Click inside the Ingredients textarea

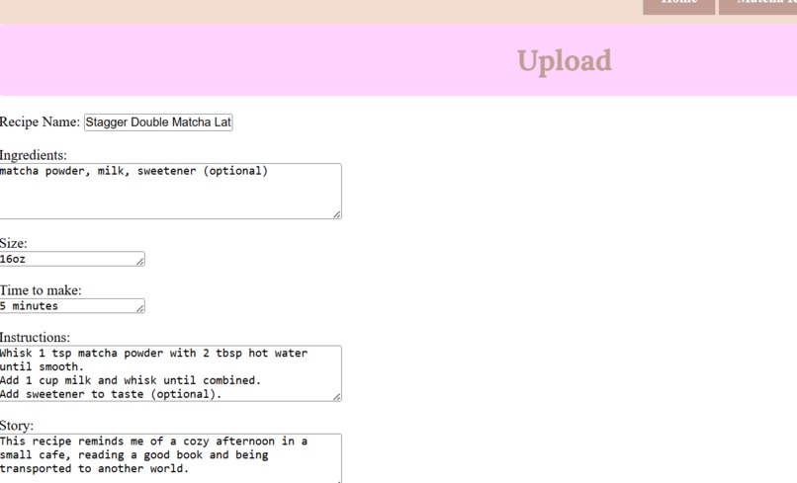tap(170, 191)
